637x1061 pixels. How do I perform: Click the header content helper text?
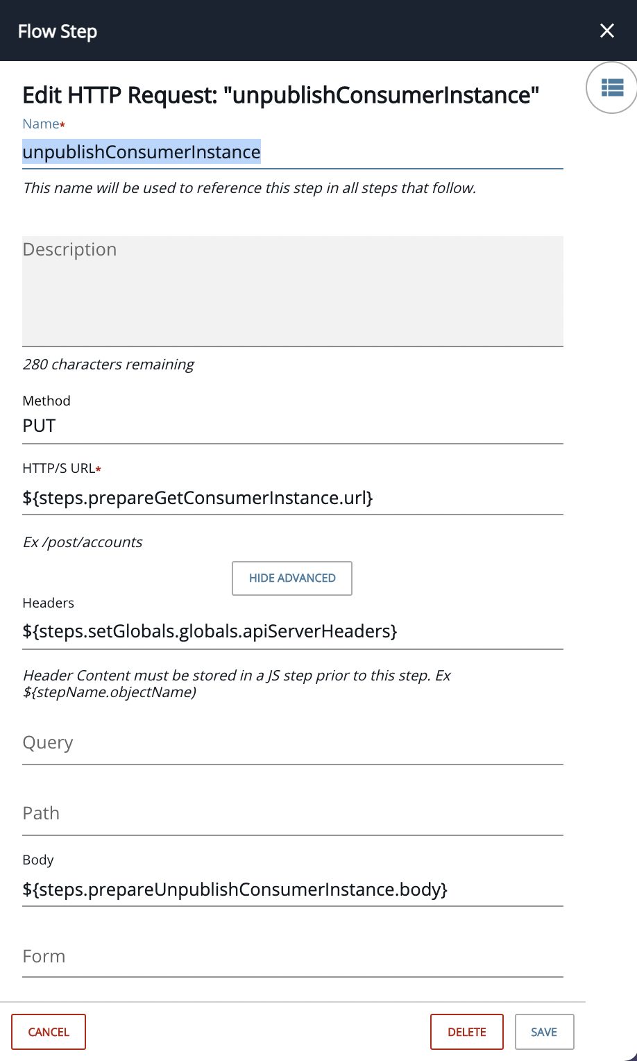point(237,683)
